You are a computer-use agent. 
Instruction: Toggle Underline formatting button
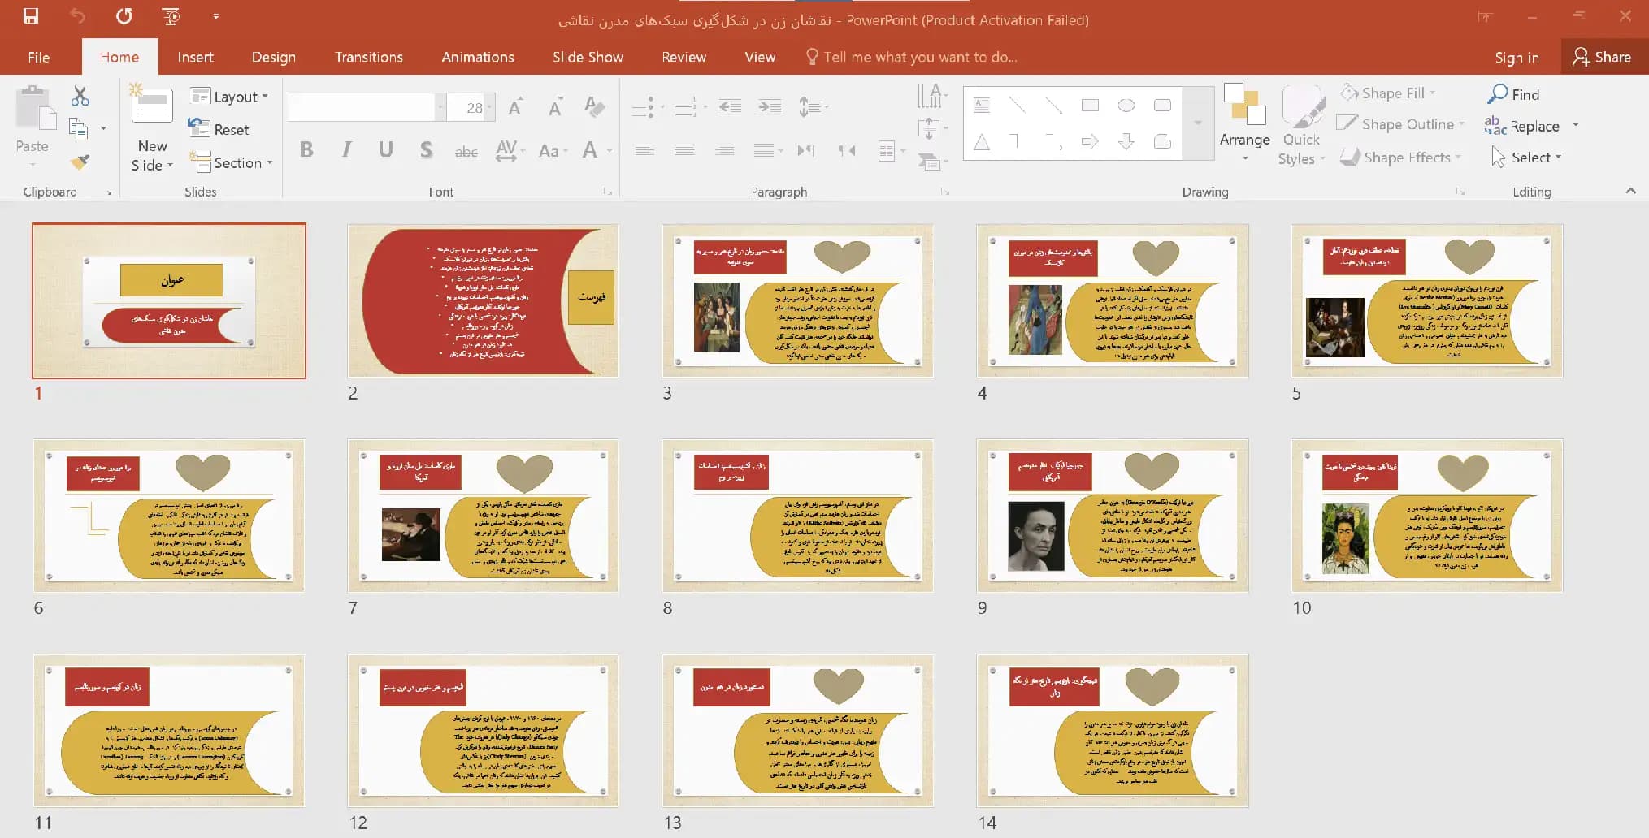pos(386,149)
